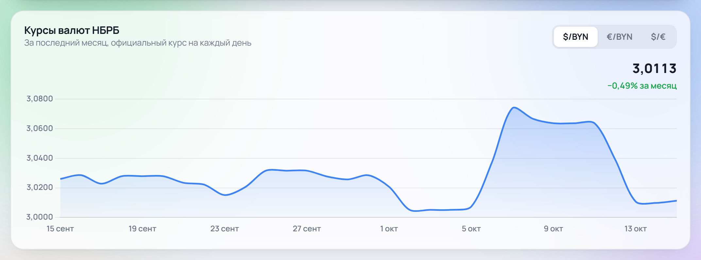Screen dimensions: 701x260
Task: Switch to the €/BYN currency tab
Action: [x=619, y=37]
